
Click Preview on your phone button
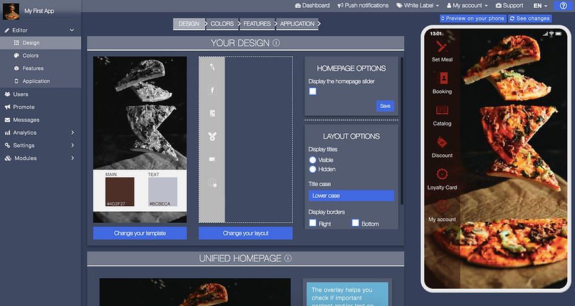coord(472,19)
